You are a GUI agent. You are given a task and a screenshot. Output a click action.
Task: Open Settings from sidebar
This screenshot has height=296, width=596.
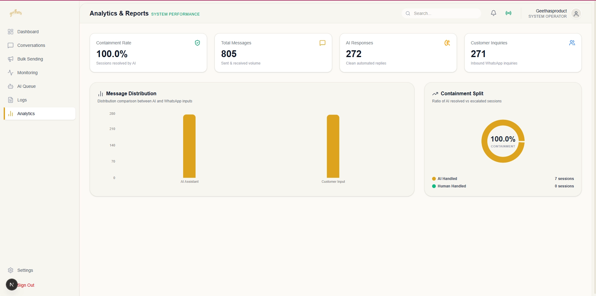tap(39, 270)
